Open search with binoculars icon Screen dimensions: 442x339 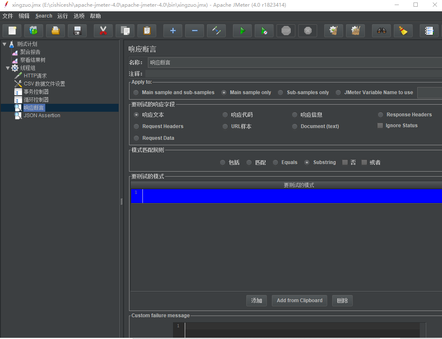[x=381, y=31]
